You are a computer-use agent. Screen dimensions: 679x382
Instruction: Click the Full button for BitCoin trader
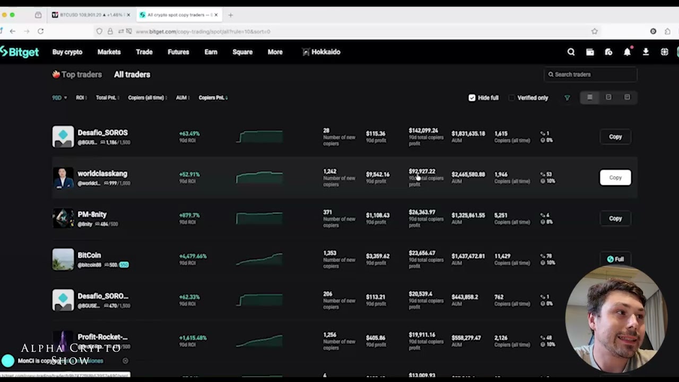(x=615, y=259)
